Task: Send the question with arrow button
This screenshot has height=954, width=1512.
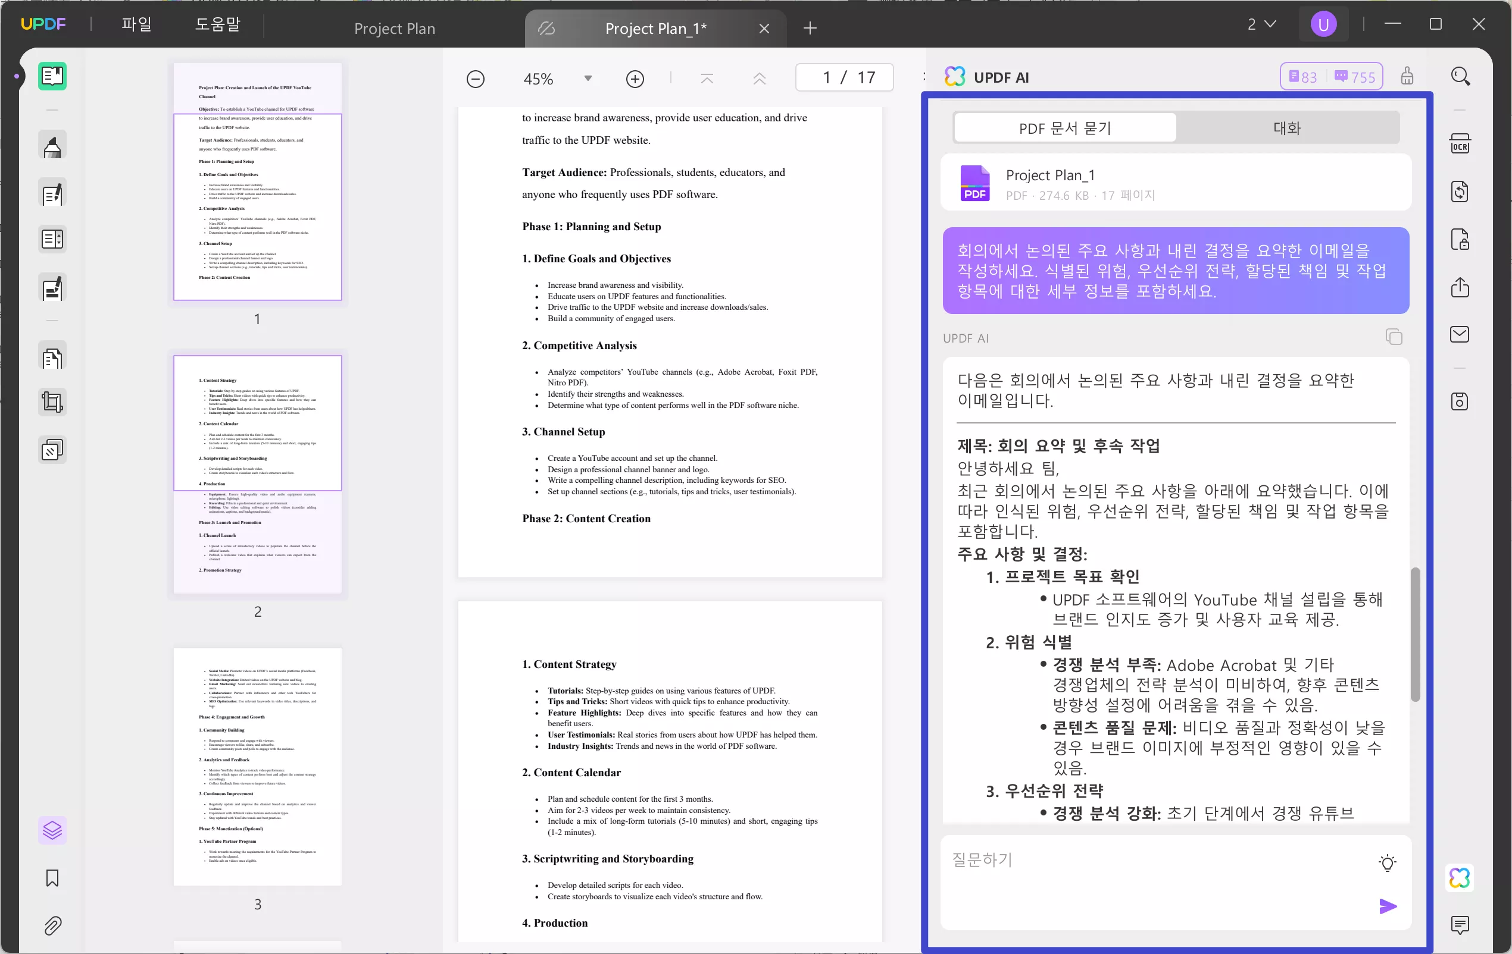Action: (1388, 906)
